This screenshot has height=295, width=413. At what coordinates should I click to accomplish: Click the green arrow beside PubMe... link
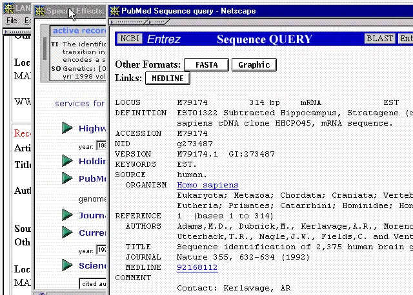(67, 178)
